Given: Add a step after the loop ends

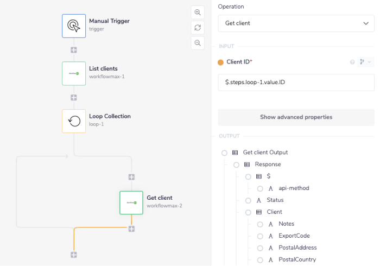Looking at the screenshot, I should [73, 255].
